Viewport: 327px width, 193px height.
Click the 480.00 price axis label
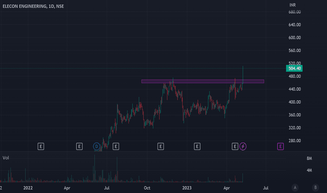(x=295, y=76)
